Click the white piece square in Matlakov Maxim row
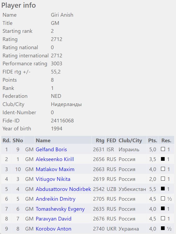176x234 pixels. pyautogui.click(x=163, y=169)
